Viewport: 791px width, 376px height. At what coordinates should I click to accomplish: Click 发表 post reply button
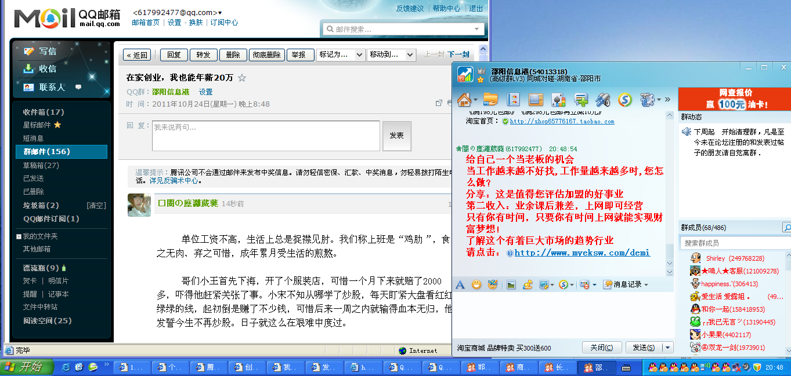[397, 136]
